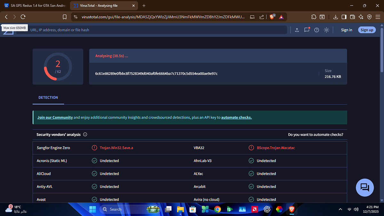Click the floating chat bubble button
Screen dimensions: 384x216
point(364,188)
